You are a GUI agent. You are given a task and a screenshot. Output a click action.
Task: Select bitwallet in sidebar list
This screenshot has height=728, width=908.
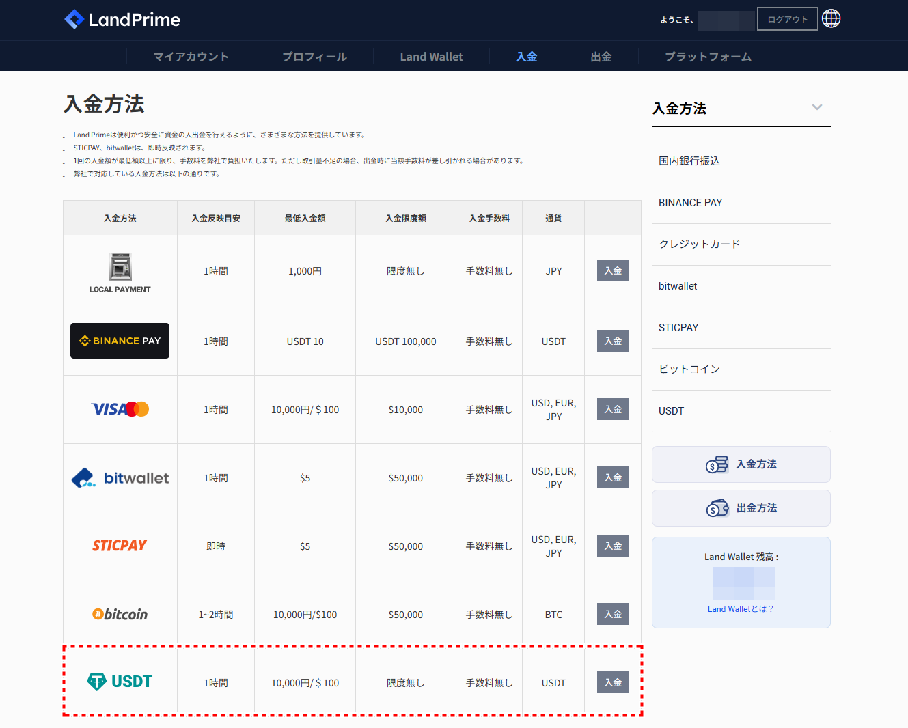(741, 286)
